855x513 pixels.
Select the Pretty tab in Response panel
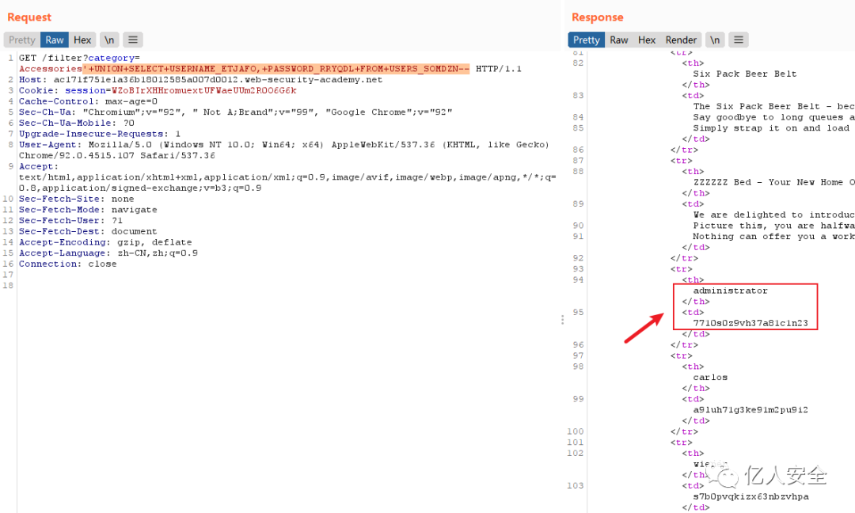click(x=586, y=40)
